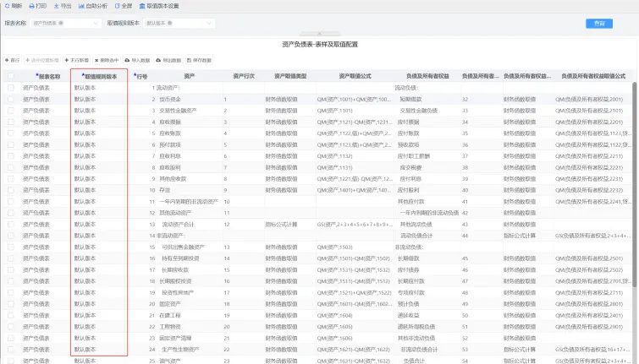639x364 pixels.
Task: Click the 末行新增 append row button
Action: point(77,60)
